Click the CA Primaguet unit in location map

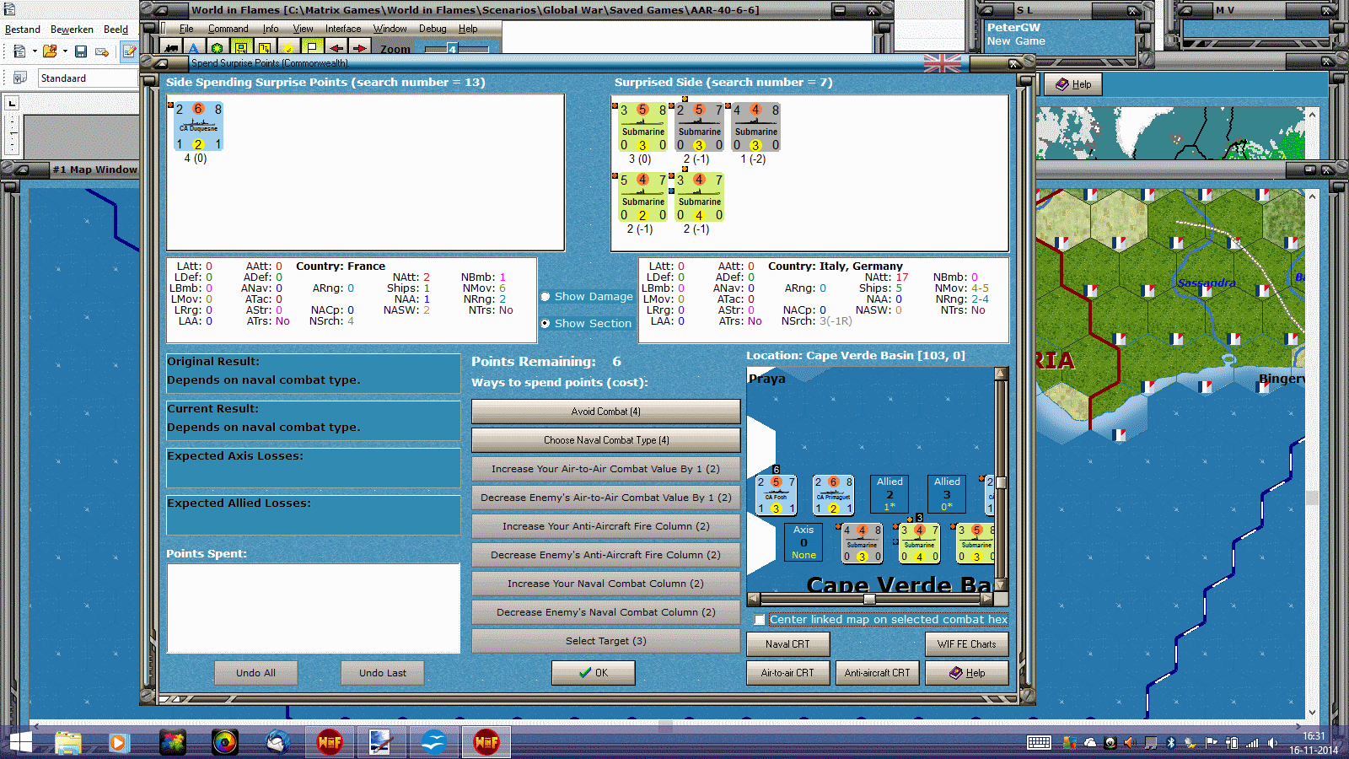pyautogui.click(x=833, y=495)
